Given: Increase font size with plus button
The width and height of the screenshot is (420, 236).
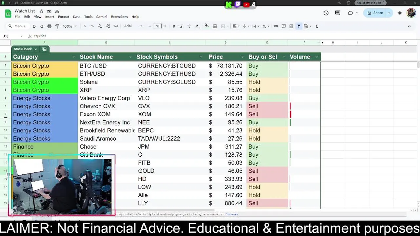Looking at the screenshot, I should pyautogui.click(x=165, y=26).
